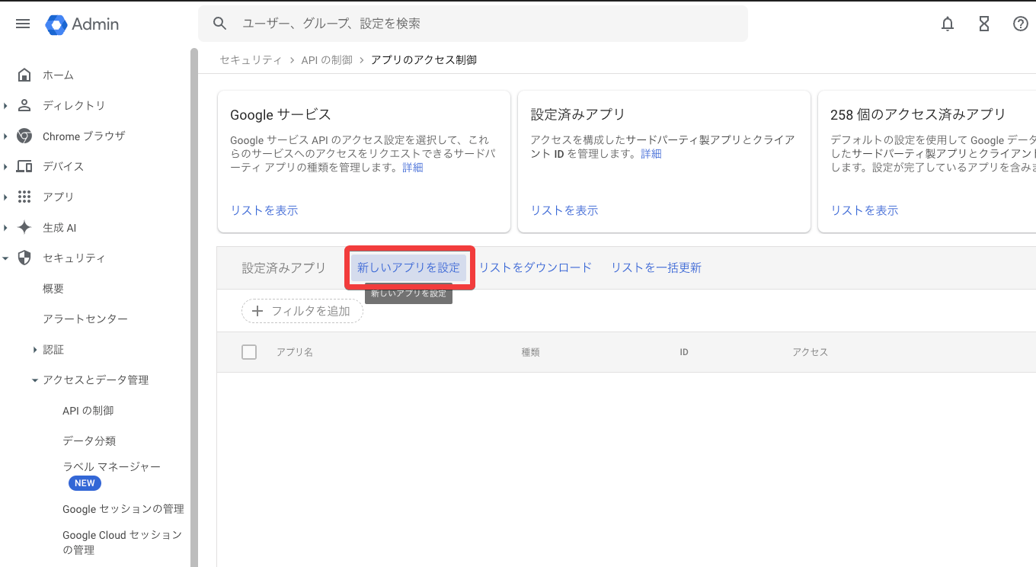Click the Devices icon in sidebar
Screen dimensions: 1036x567
point(24,166)
